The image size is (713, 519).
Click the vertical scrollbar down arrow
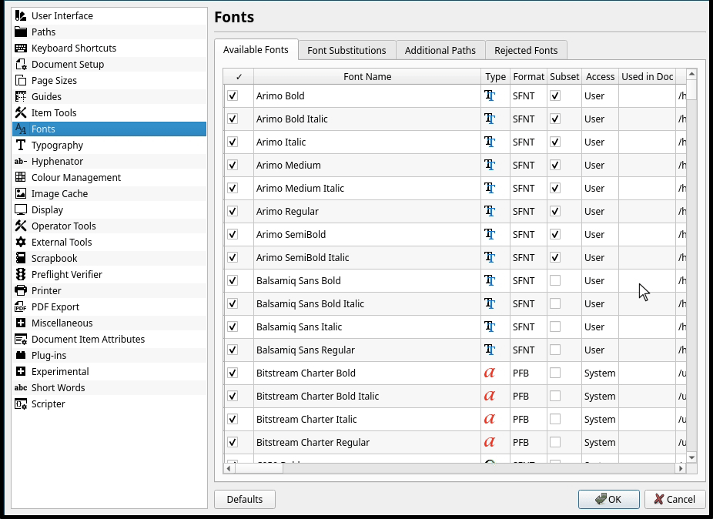(691, 457)
